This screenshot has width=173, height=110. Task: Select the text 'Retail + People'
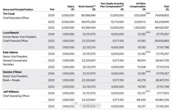coord(11,80)
